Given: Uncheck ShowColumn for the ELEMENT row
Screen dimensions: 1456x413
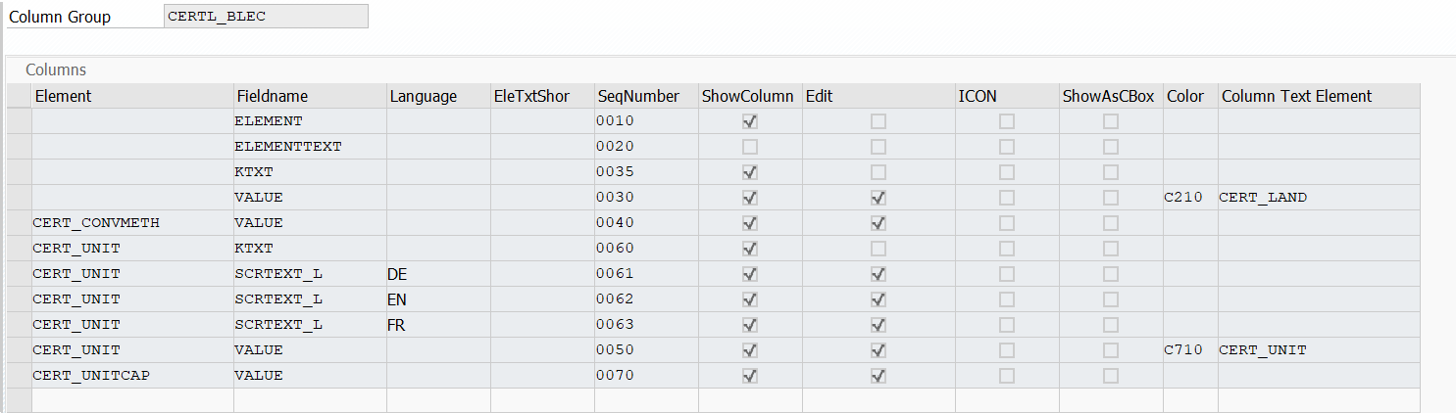Looking at the screenshot, I should pos(750,121).
